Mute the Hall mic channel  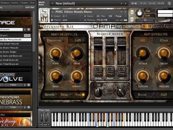tap(124, 69)
